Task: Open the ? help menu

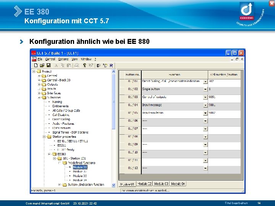Action: coord(95,59)
